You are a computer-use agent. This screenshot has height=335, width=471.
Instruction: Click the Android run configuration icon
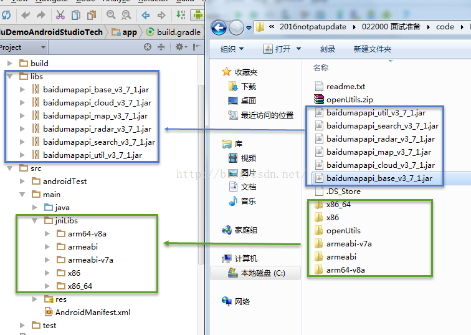[198, 15]
